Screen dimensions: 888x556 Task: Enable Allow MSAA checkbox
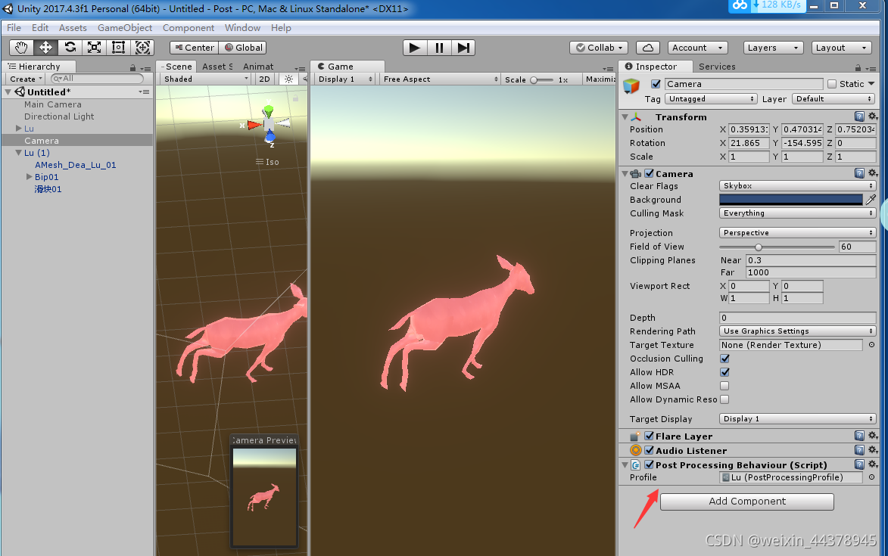(724, 385)
